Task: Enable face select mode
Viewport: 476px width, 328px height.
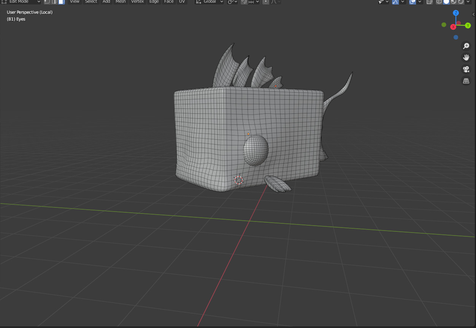Action: click(61, 2)
